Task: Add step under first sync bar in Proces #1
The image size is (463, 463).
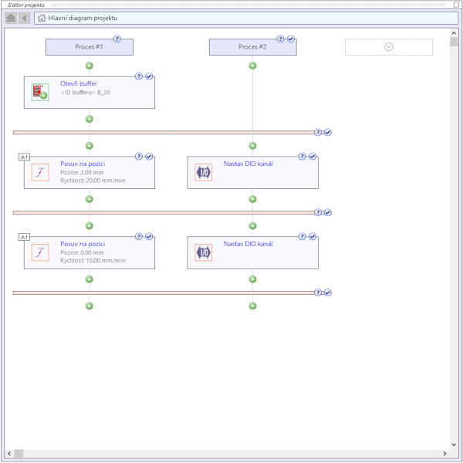Action: [x=90, y=146]
